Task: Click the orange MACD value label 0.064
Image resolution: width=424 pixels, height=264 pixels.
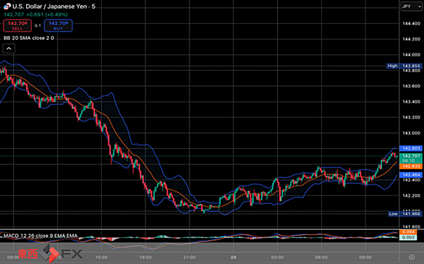Action: click(x=408, y=232)
